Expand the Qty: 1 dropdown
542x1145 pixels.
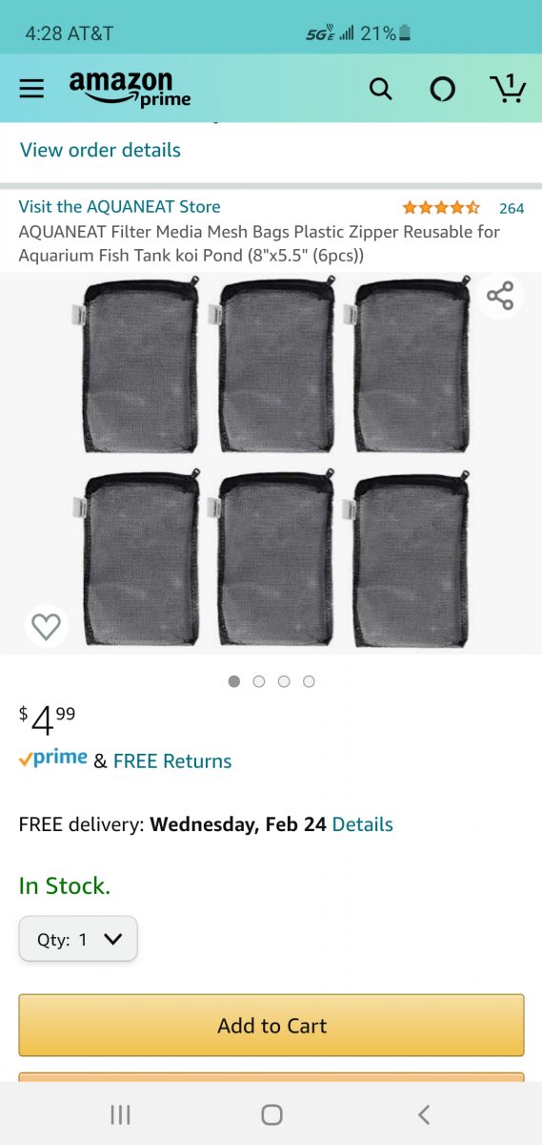point(78,939)
